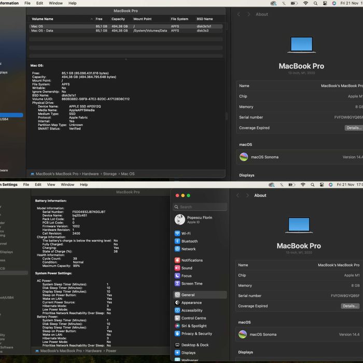Screen dimensions: 363x363
Task: Open Focus in the settings sidebar
Action: pos(183,276)
